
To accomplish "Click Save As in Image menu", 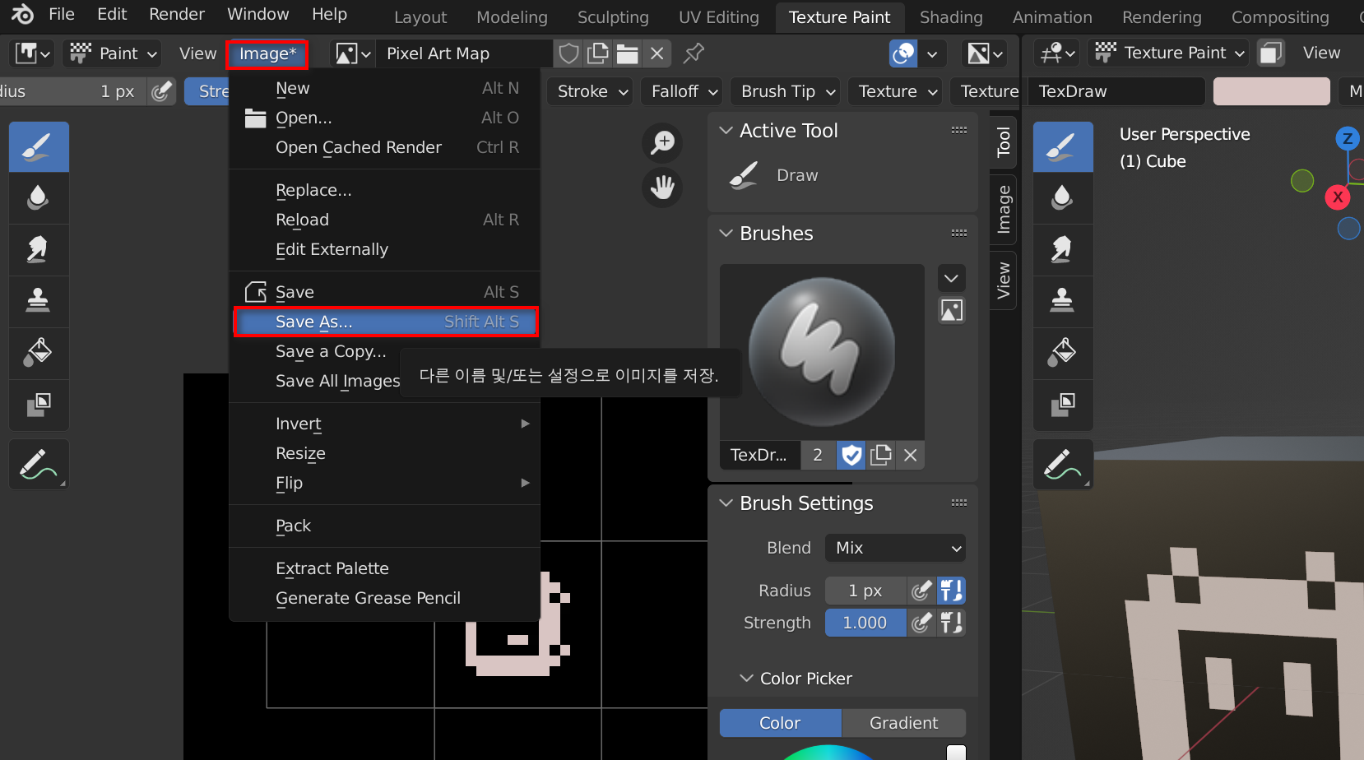I will coord(386,322).
